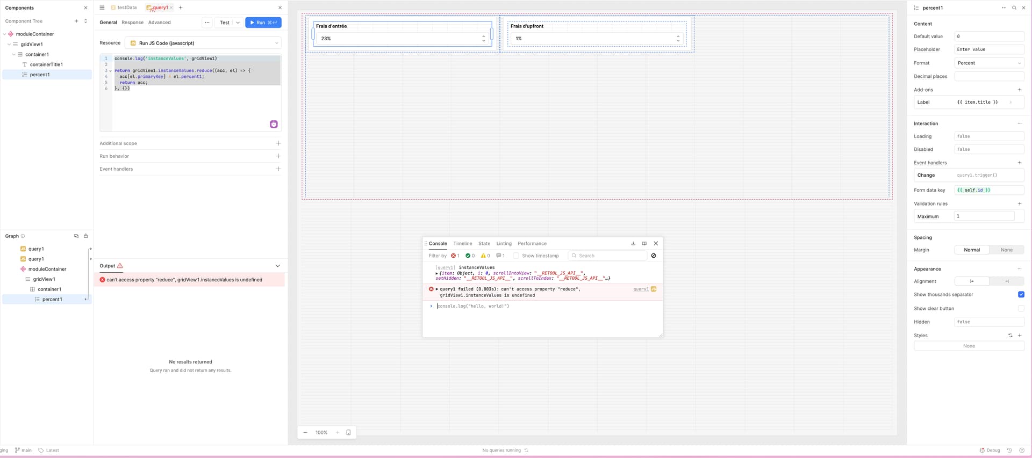The width and height of the screenshot is (1032, 458).
Task: Download console logs icon
Action: point(633,244)
